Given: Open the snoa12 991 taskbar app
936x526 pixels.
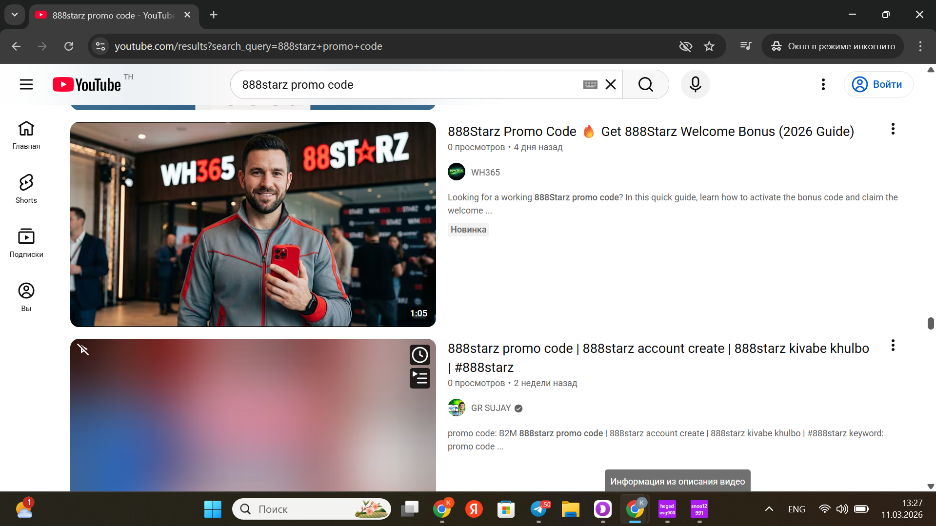Looking at the screenshot, I should pos(699,509).
